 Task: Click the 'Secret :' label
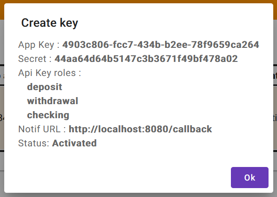coord(35,59)
